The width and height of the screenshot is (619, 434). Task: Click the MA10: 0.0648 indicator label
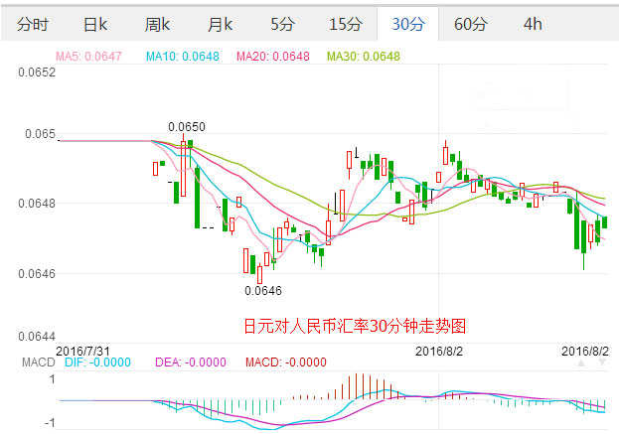183,57
